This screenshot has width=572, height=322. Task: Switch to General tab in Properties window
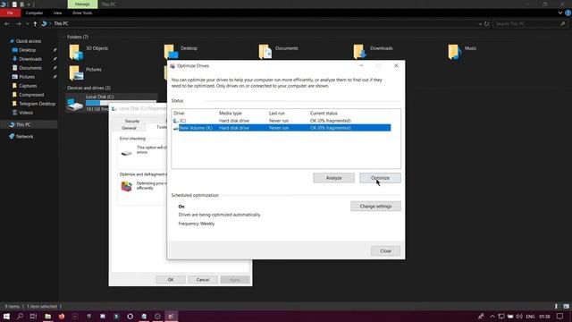pyautogui.click(x=129, y=128)
